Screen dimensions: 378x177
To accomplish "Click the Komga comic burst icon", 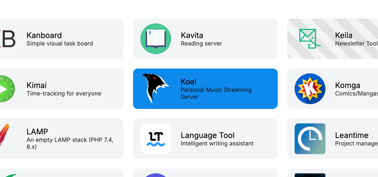I will point(310,89).
